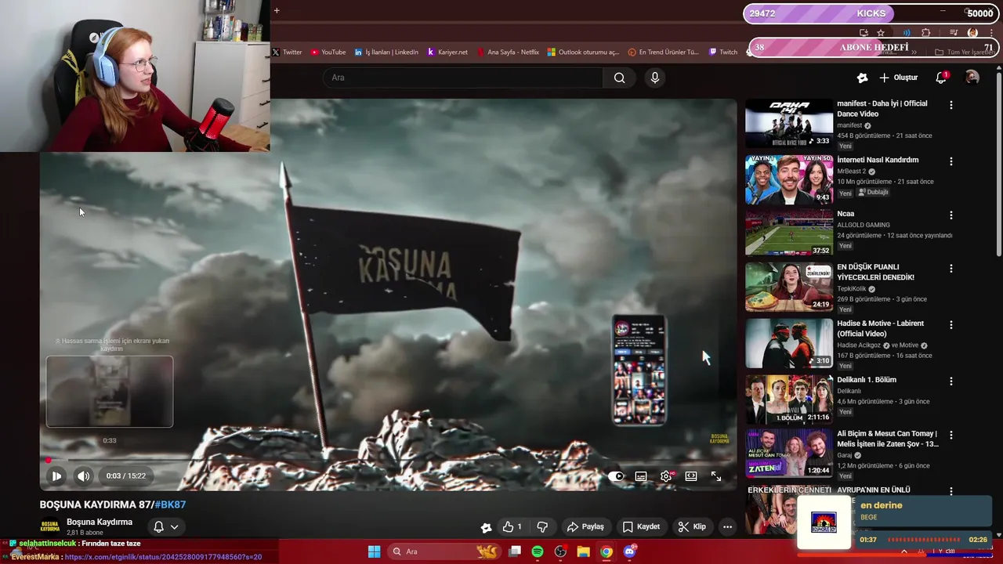The width and height of the screenshot is (1003, 564).
Task: Open more actions three-dot menu under video
Action: point(727,526)
